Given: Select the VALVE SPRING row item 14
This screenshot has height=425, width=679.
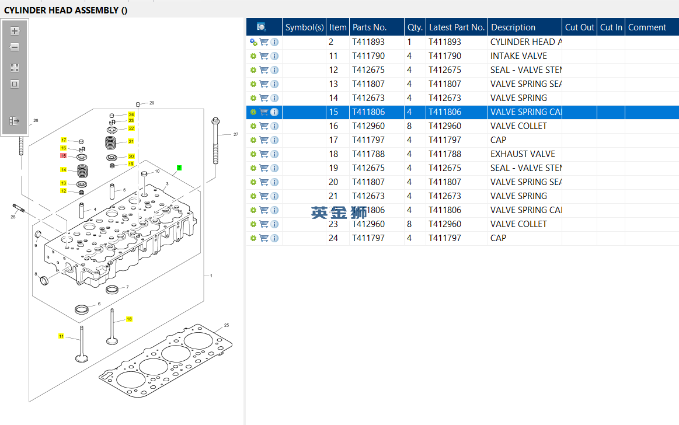Looking at the screenshot, I should coord(518,98).
